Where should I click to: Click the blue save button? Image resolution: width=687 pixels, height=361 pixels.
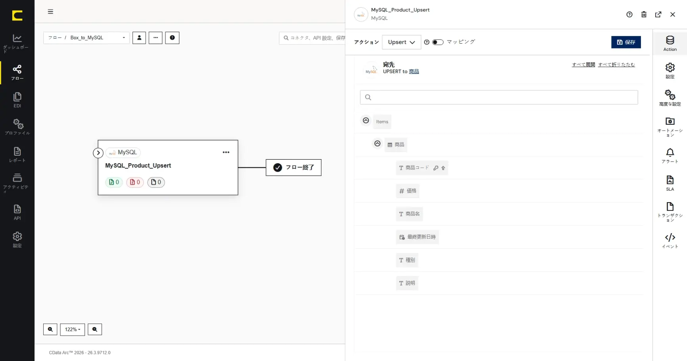[x=626, y=42]
